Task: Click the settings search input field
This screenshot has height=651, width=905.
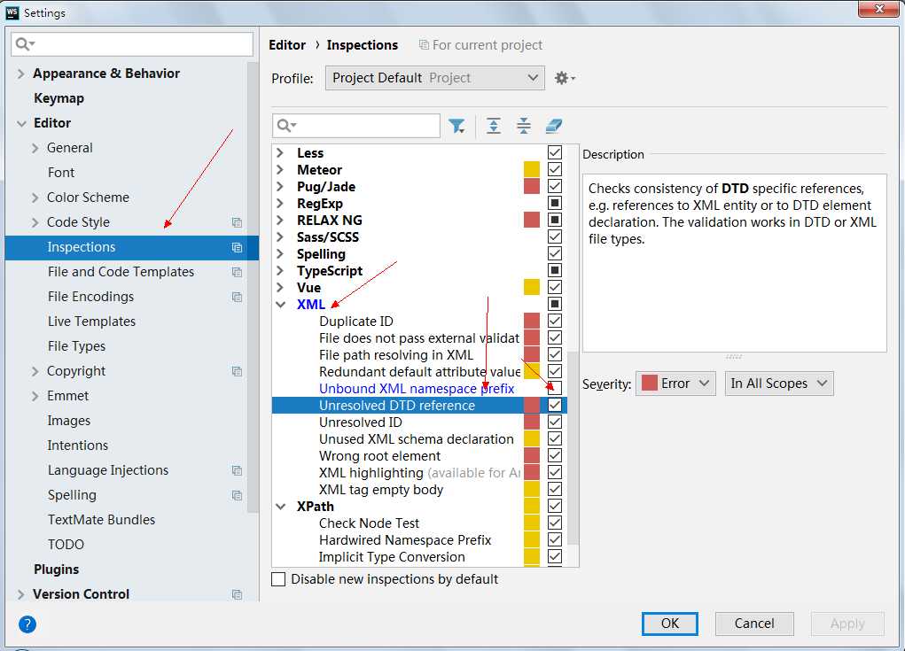Action: point(131,43)
